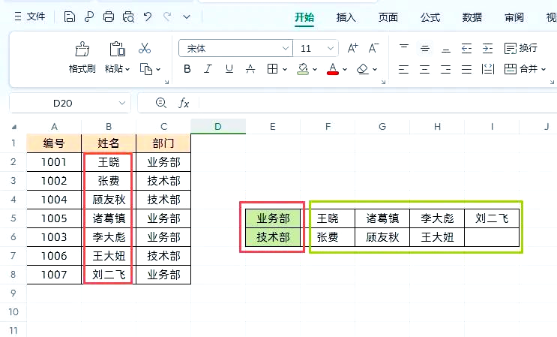Image resolution: width=557 pixels, height=337 pixels.
Task: Toggle Italic formatting
Action: click(x=208, y=69)
